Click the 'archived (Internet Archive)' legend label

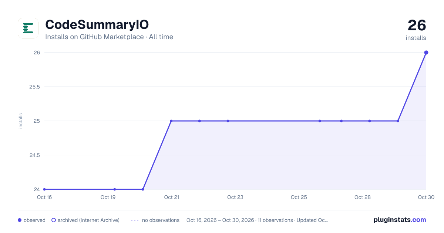click(88, 220)
